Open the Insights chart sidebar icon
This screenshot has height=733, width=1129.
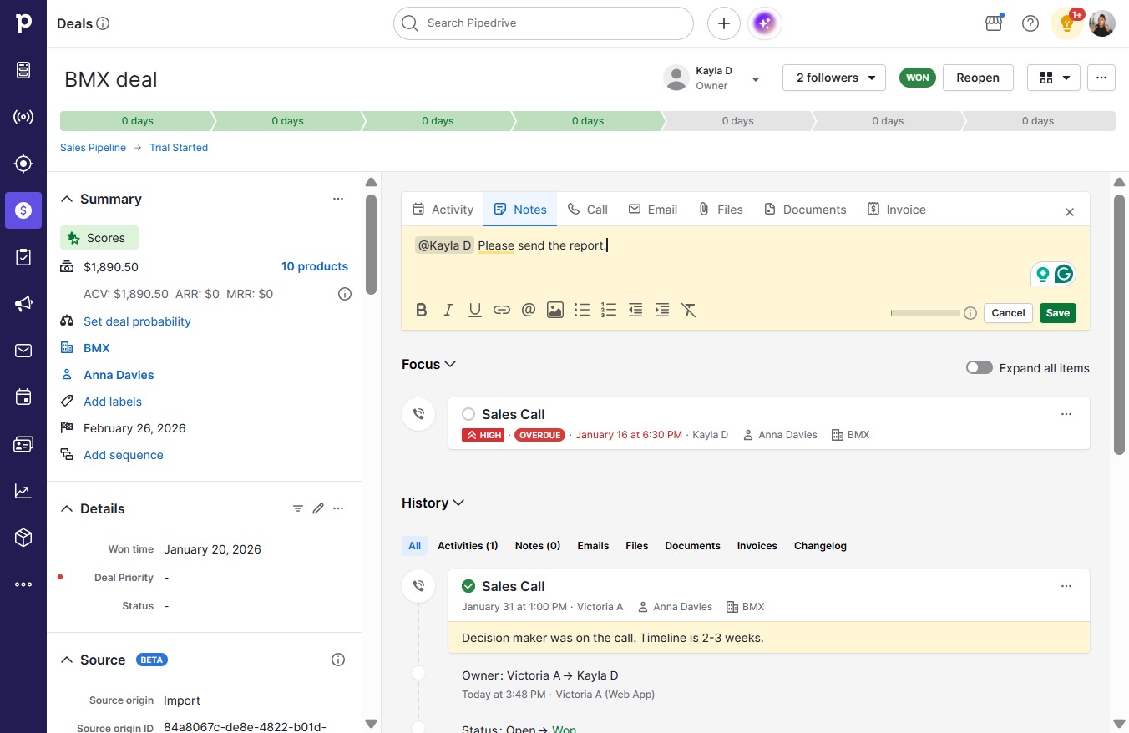23,491
